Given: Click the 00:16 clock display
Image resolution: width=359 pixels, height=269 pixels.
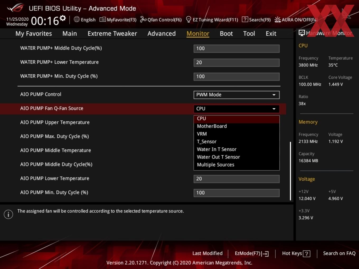Looking at the screenshot, I should (x=45, y=21).
